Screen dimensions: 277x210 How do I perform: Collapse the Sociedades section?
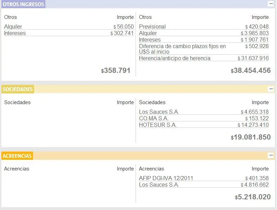[271, 89]
